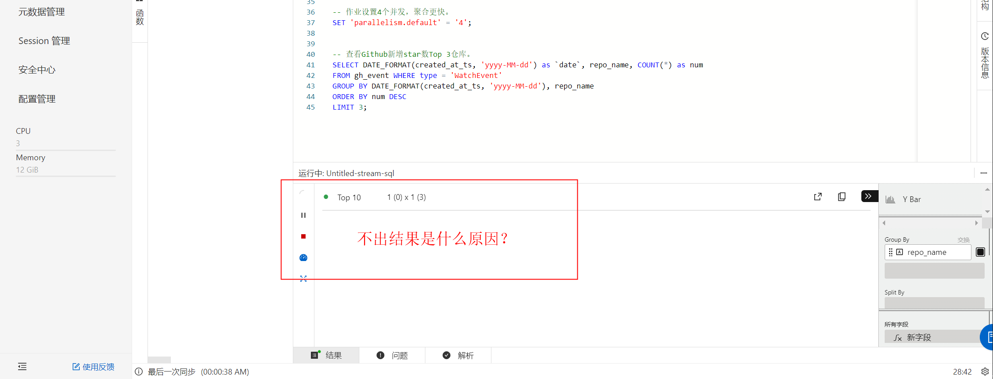This screenshot has width=993, height=379.
Task: Click line number 41 in the gutter
Action: 310,65
